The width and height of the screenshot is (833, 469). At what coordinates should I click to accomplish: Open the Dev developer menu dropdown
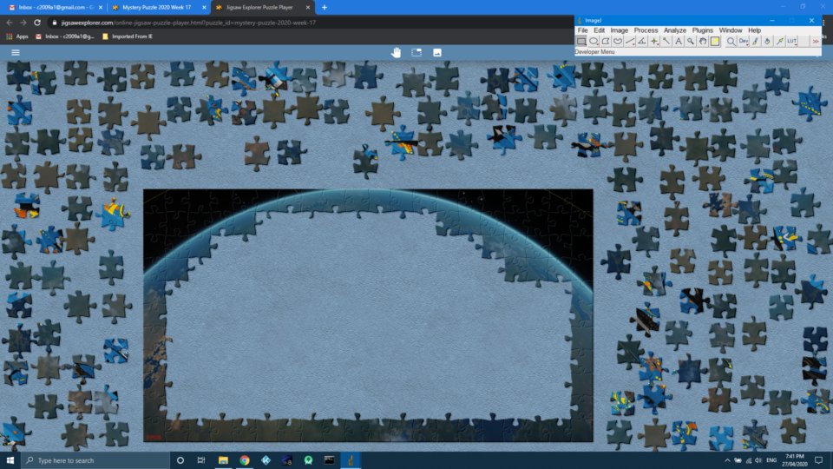click(744, 41)
